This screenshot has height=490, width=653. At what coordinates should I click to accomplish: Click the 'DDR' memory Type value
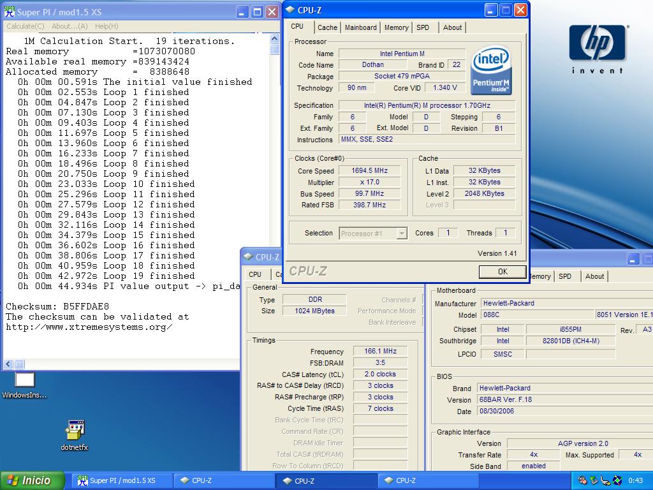315,299
